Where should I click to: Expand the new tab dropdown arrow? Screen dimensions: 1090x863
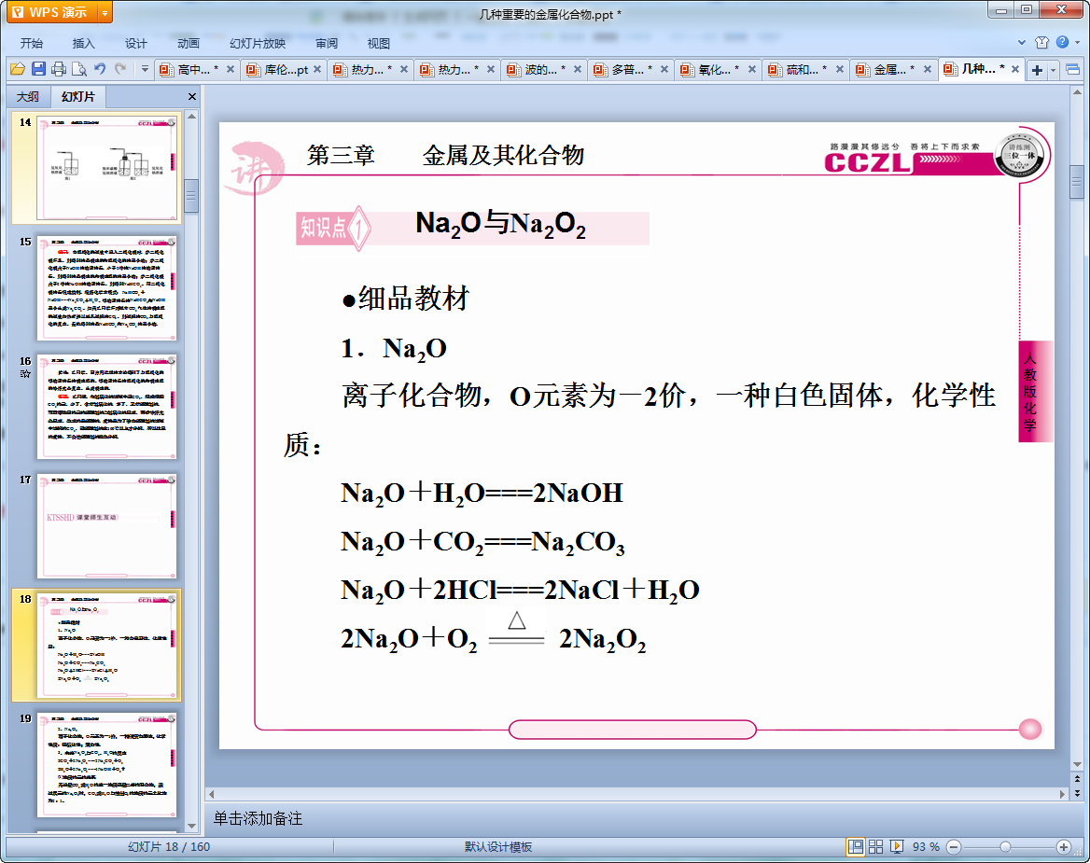click(1054, 70)
